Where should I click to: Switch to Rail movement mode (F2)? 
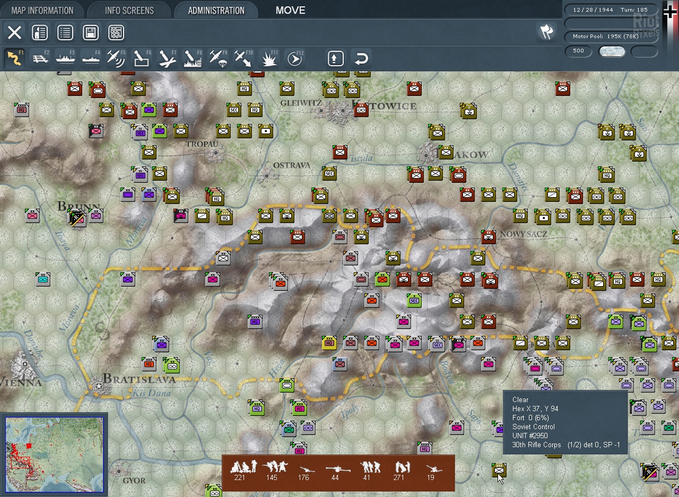(40, 58)
